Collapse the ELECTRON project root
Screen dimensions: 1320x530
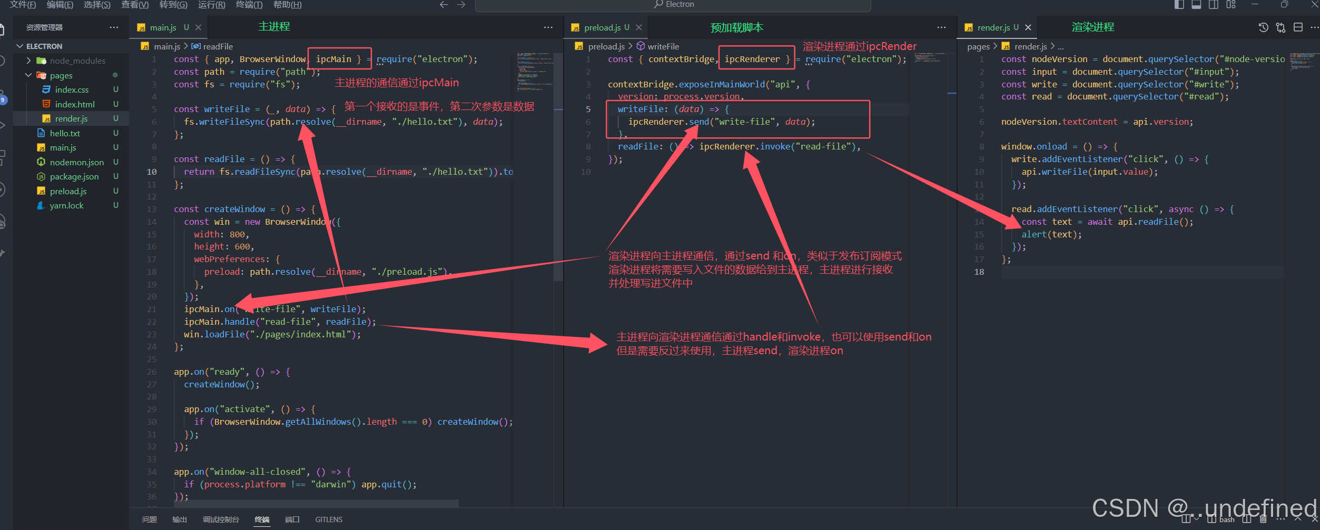(x=71, y=46)
